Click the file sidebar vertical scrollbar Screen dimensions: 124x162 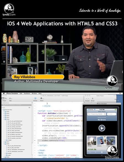coord(32,123)
